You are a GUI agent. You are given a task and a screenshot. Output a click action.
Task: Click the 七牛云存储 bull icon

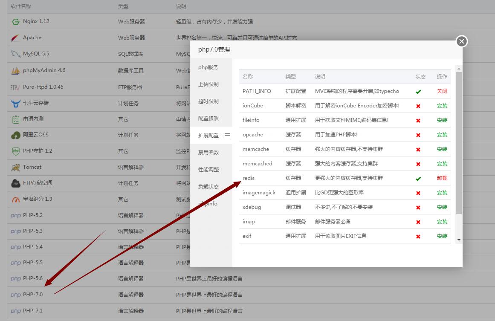[x=15, y=103]
